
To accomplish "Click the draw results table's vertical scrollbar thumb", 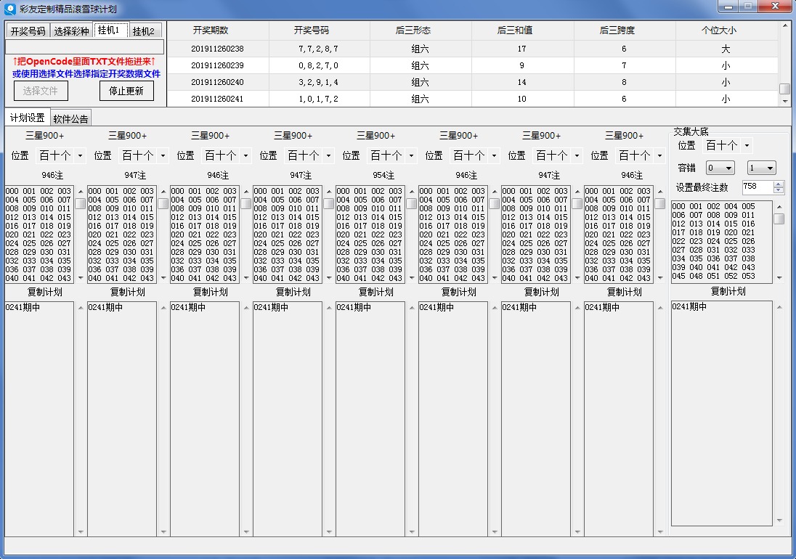I will click(784, 89).
